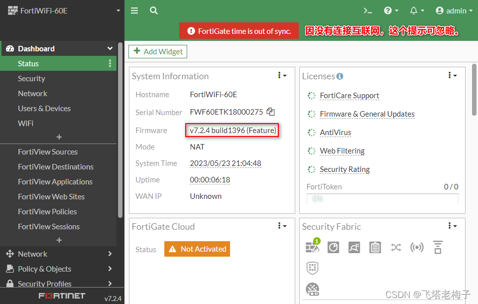Click the FortiToken 0% usage bar
478x304 pixels.
pos(382,199)
